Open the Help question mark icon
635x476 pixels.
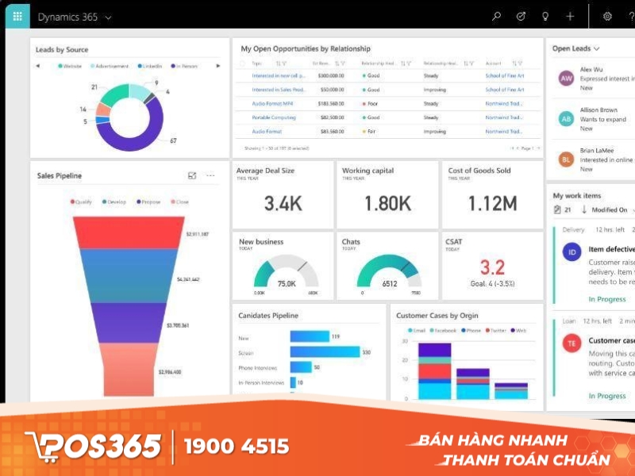631,16
